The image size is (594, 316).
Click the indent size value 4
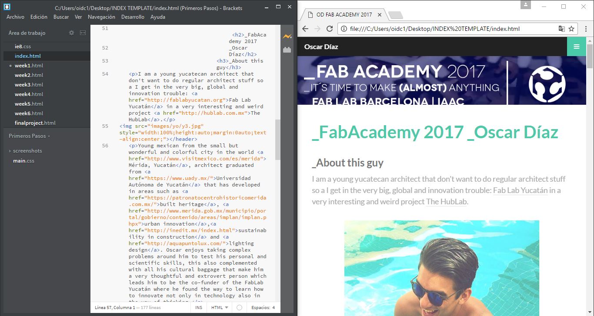coord(274,307)
